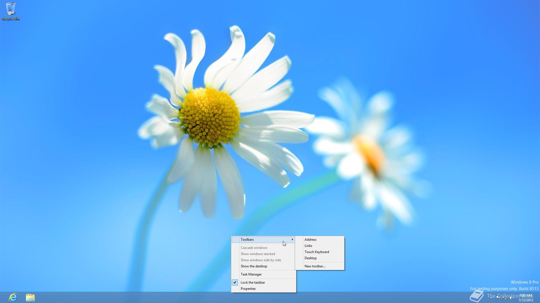The width and height of the screenshot is (540, 303).
Task: Uncheck Lock the taskbar
Action: point(263,283)
